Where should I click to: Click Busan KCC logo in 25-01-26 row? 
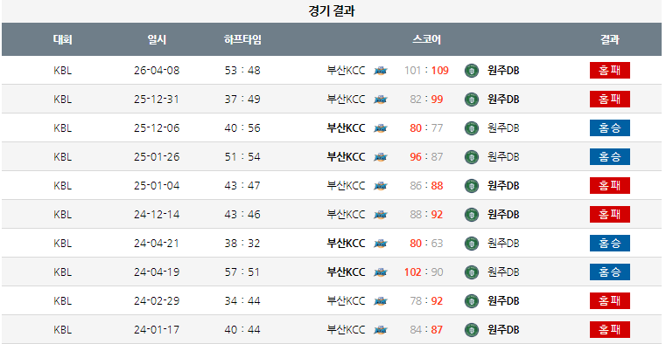click(380, 157)
